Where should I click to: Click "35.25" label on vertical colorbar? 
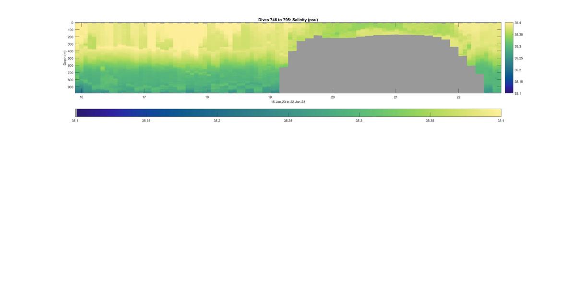[519, 58]
